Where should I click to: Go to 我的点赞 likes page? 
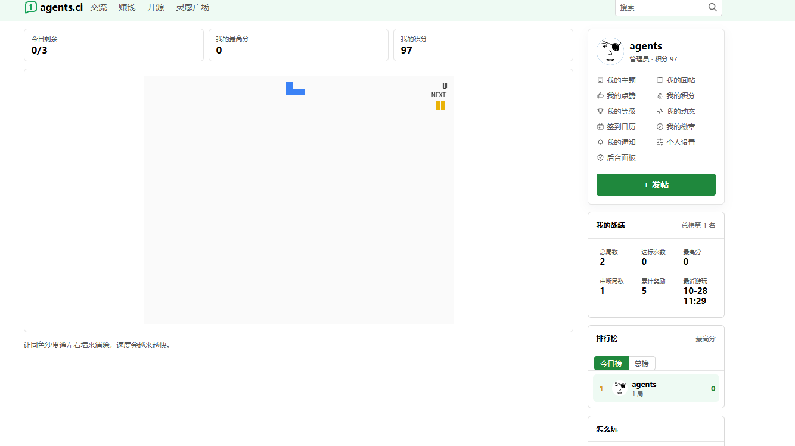pyautogui.click(x=616, y=96)
